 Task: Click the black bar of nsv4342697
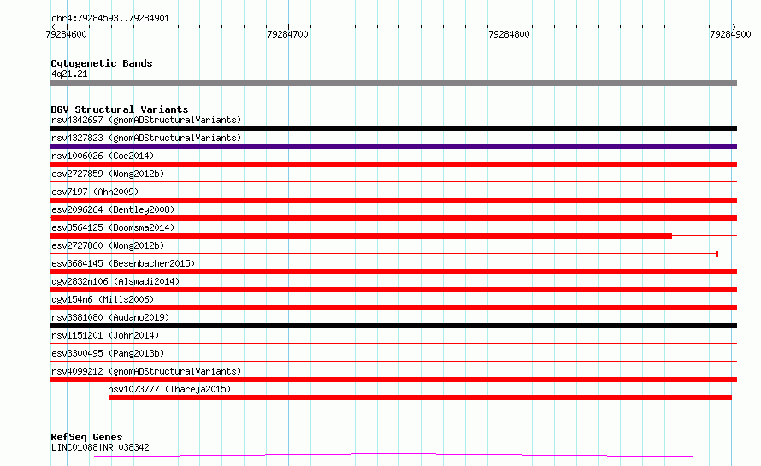pos(393,128)
